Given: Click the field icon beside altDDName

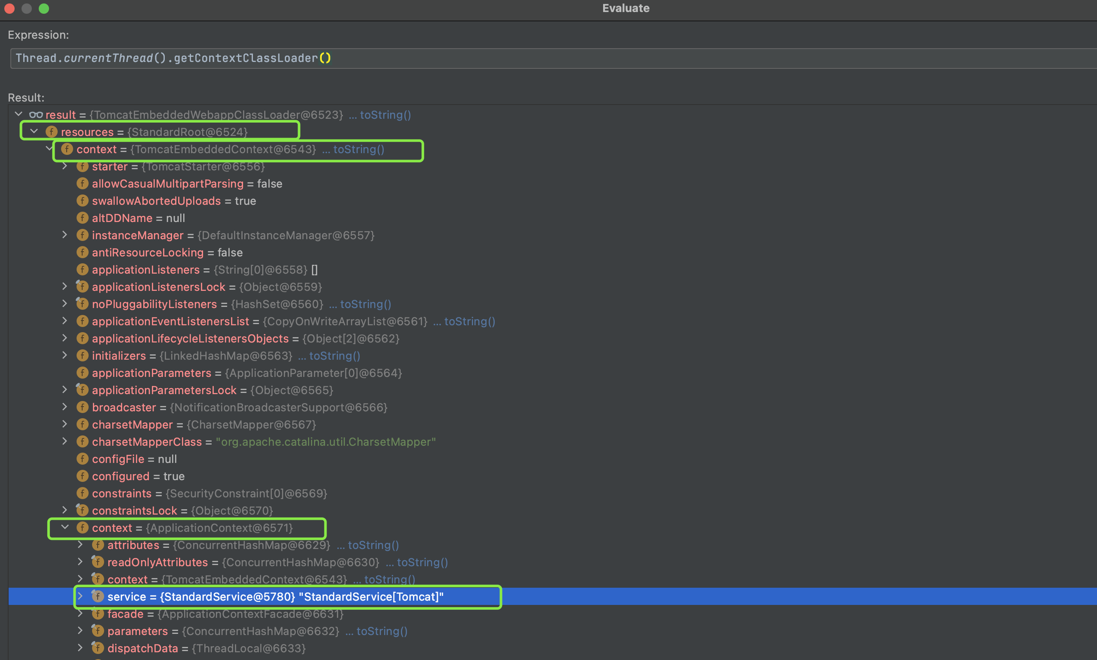Looking at the screenshot, I should tap(82, 218).
